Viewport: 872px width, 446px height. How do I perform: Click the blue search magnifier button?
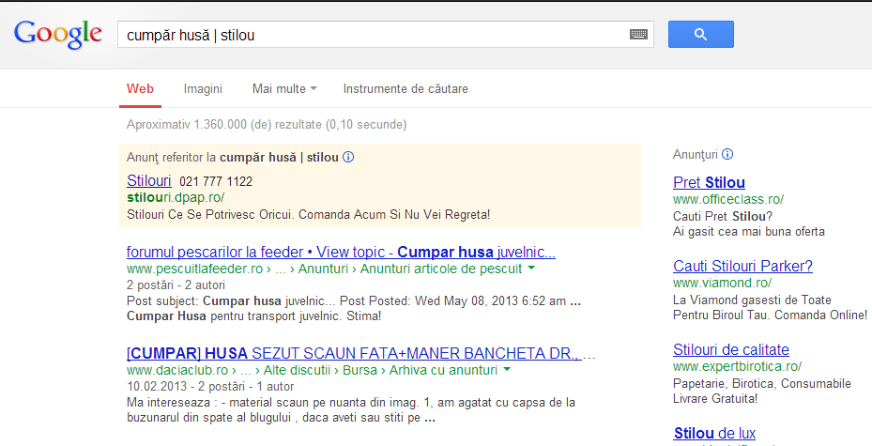[x=700, y=35]
